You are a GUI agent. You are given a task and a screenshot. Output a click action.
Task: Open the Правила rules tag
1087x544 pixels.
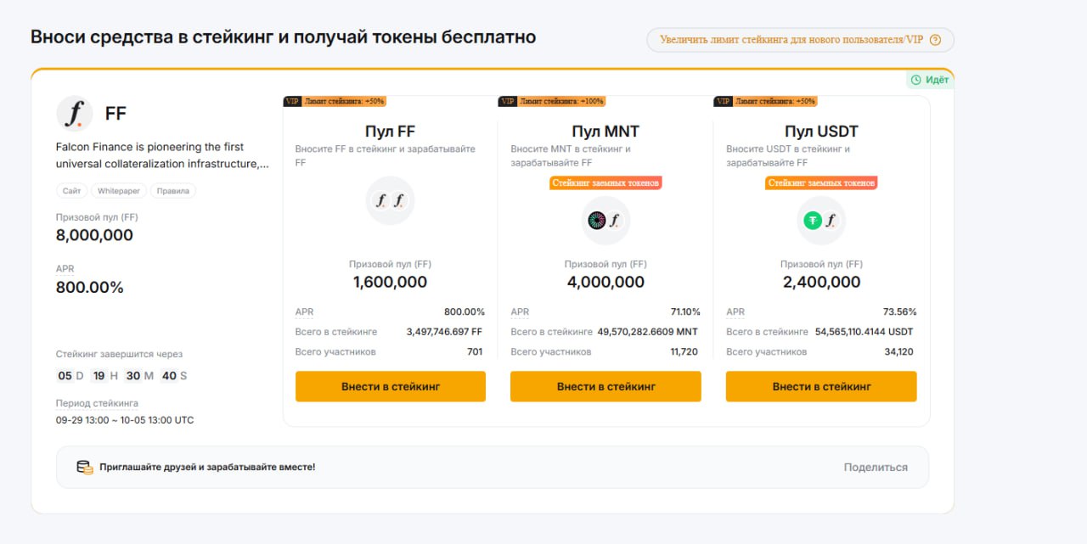173,191
